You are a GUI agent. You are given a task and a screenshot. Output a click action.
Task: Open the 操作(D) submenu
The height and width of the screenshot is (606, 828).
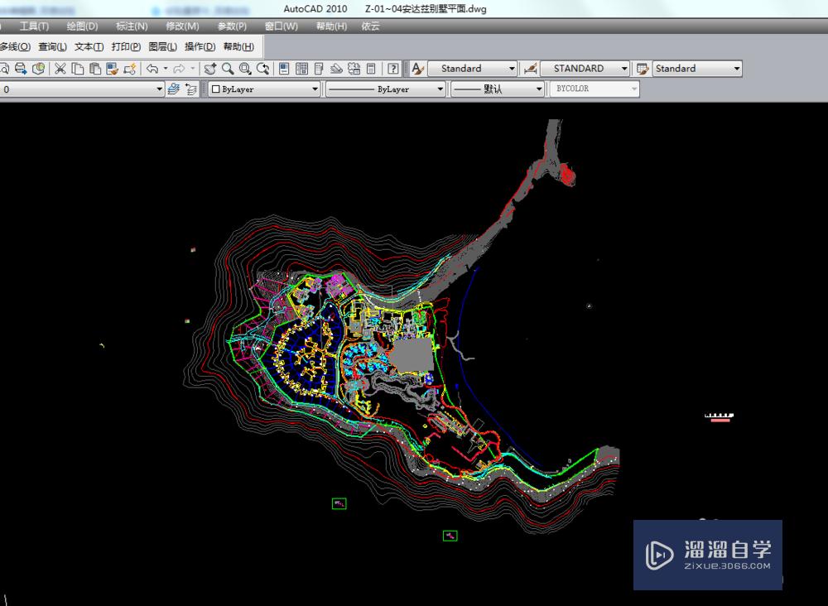[200, 47]
